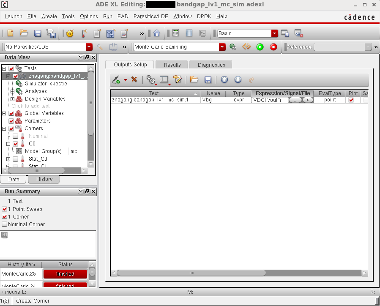Click the outputs gears configuration icon

[151, 79]
